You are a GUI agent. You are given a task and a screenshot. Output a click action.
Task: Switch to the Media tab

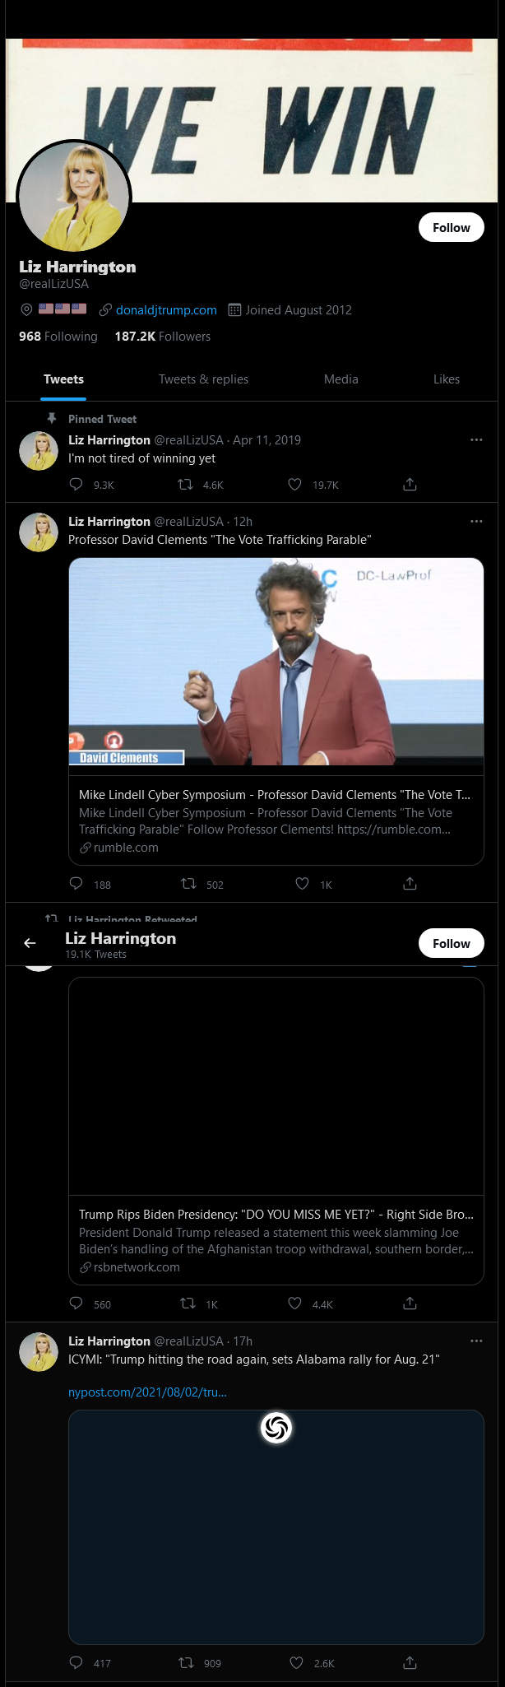(x=341, y=379)
